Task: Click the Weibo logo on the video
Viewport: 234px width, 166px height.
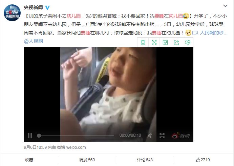Action: pos(181,136)
